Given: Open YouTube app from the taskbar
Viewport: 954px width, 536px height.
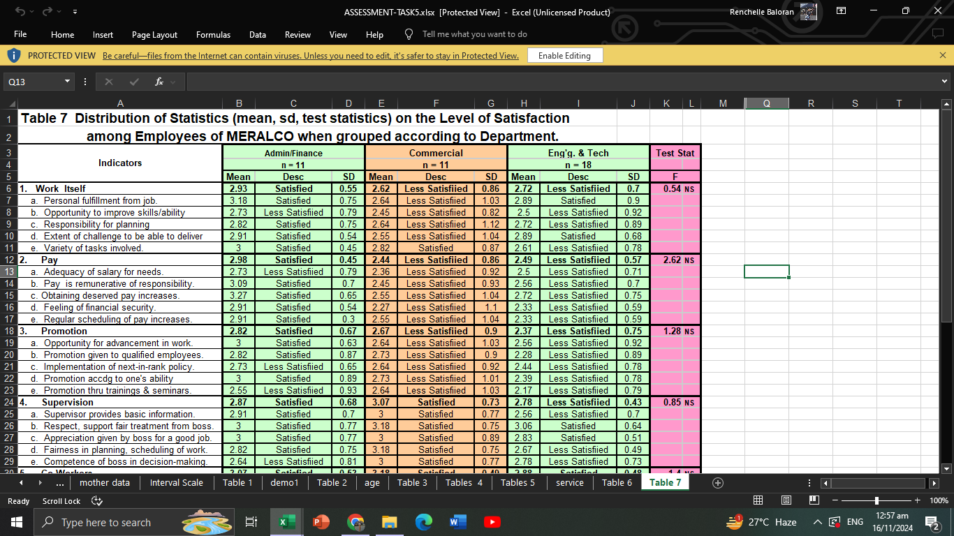Looking at the screenshot, I should coord(492,522).
